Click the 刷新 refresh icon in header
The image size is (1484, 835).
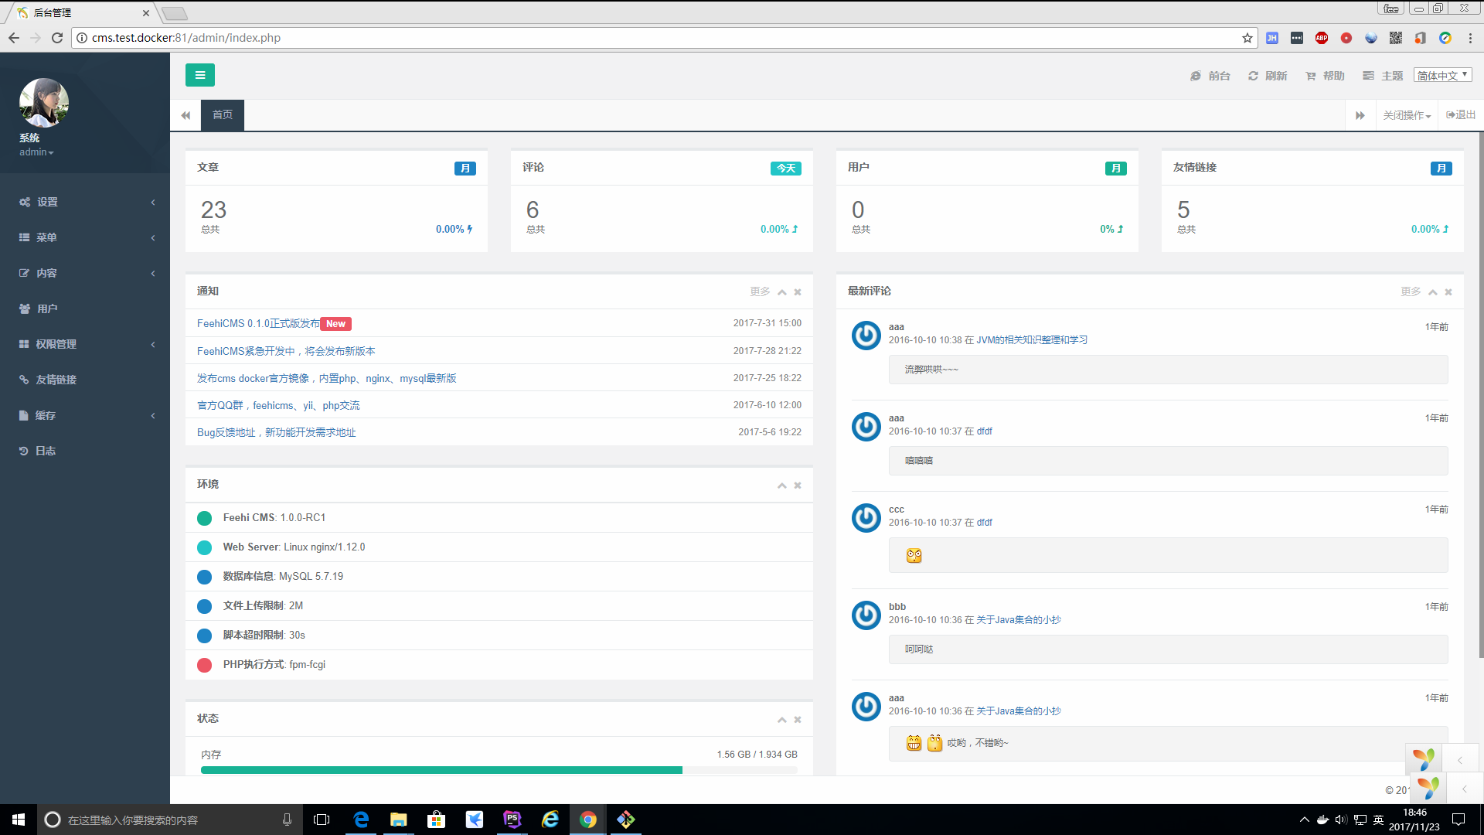(1253, 76)
